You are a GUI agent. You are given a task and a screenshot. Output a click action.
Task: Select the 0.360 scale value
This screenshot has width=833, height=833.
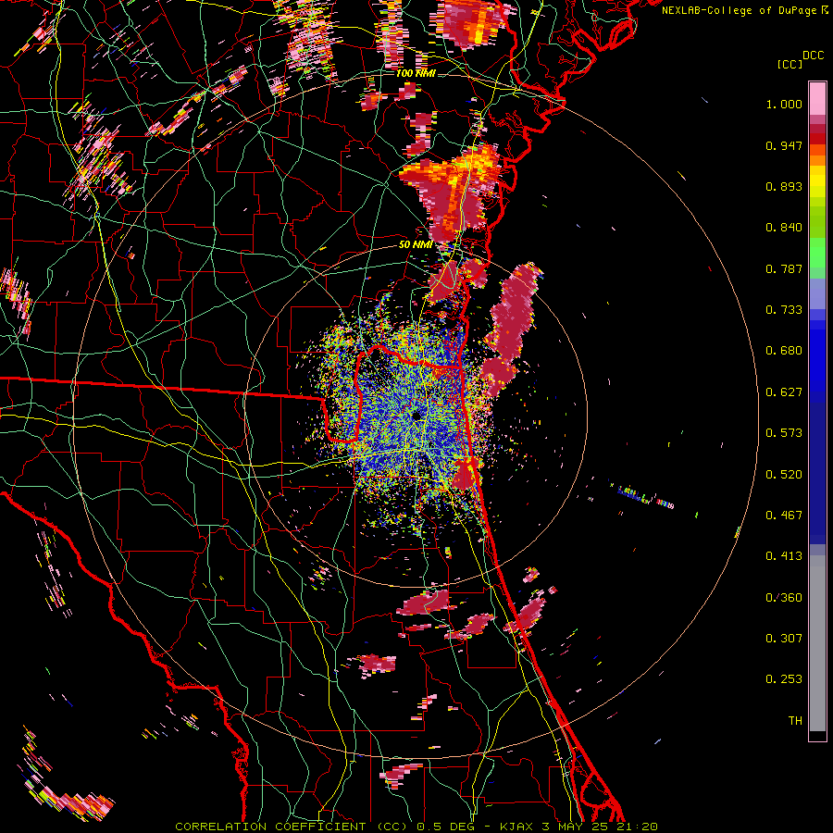[x=784, y=598]
